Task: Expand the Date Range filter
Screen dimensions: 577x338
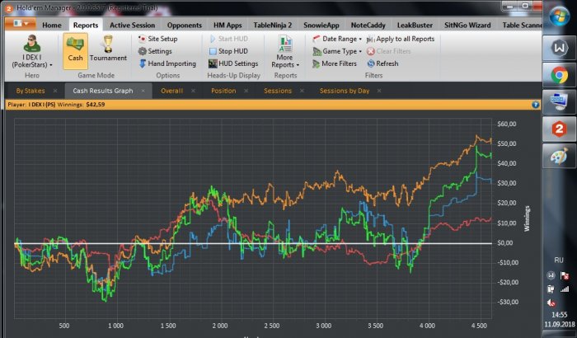Action: [x=337, y=39]
